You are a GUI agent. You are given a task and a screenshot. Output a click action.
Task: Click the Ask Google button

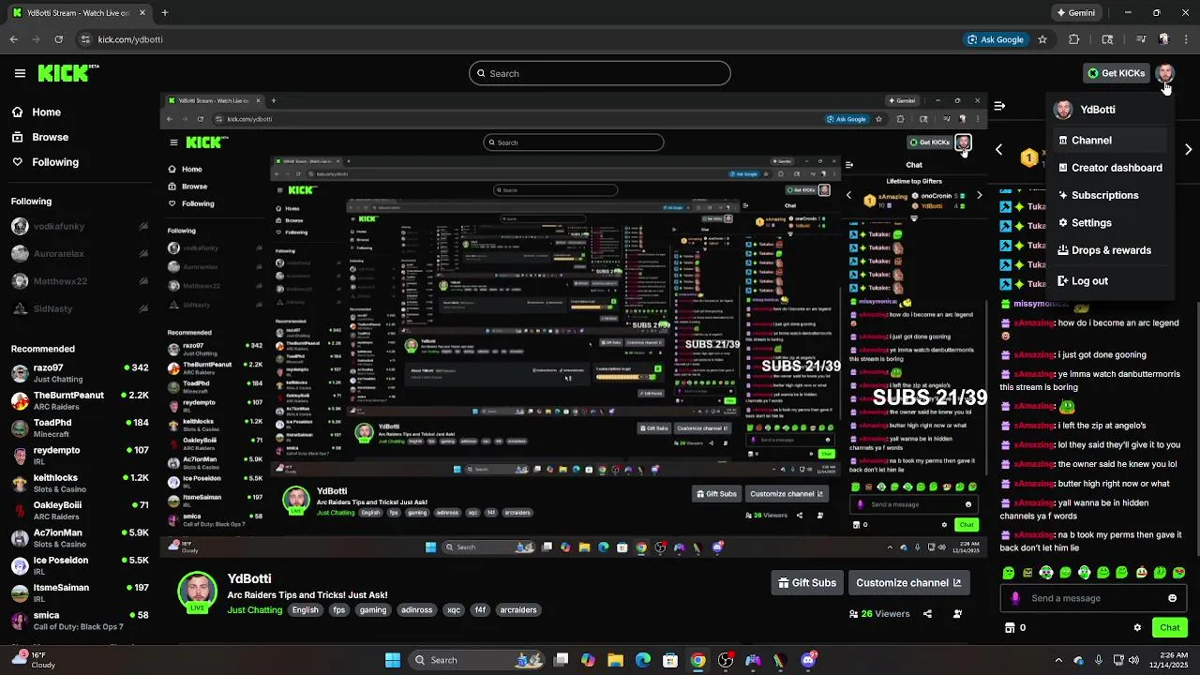[995, 39]
